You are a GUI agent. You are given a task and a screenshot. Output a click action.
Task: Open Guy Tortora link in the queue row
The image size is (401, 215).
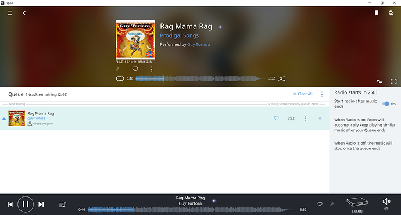pyautogui.click(x=36, y=119)
